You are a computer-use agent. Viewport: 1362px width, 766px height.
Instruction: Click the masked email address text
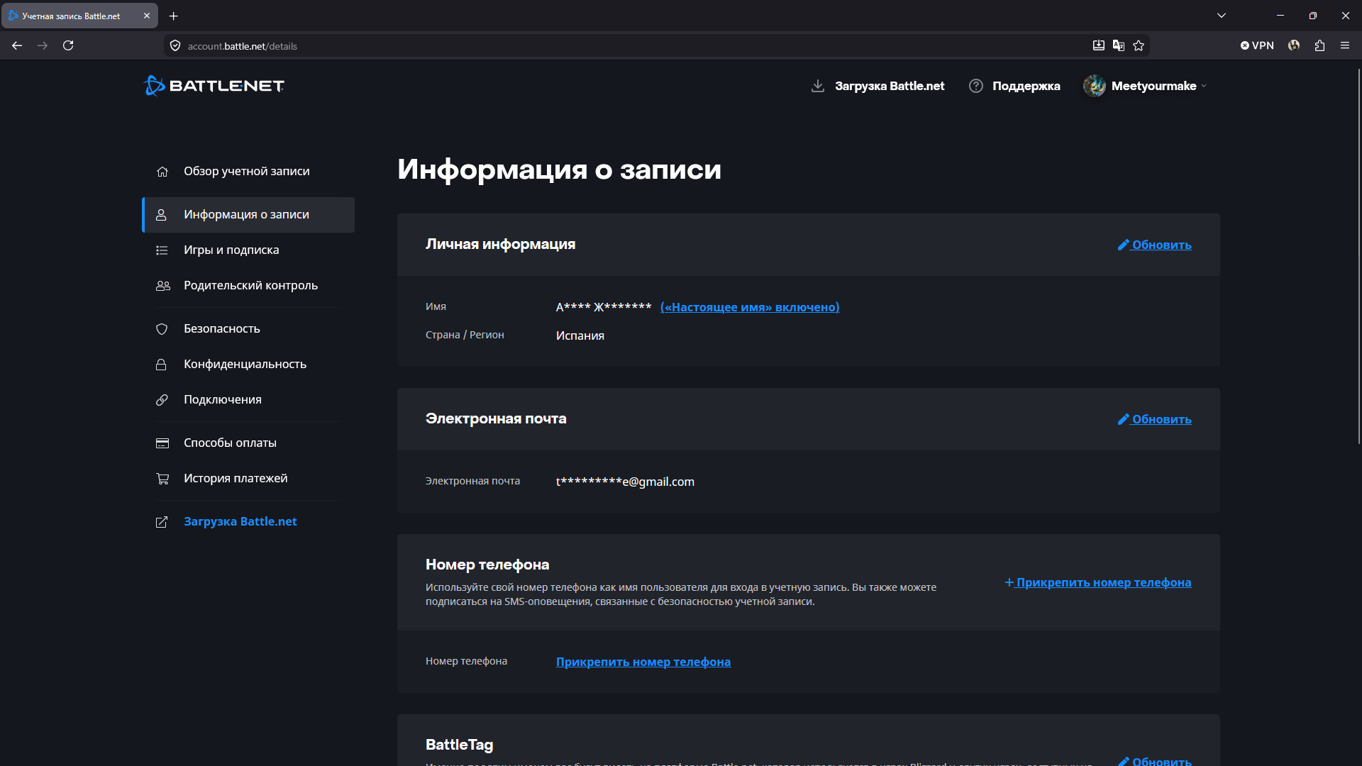pos(625,482)
